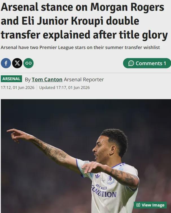Click the comment count number 1
This screenshot has height=213, width=171.
165,63
